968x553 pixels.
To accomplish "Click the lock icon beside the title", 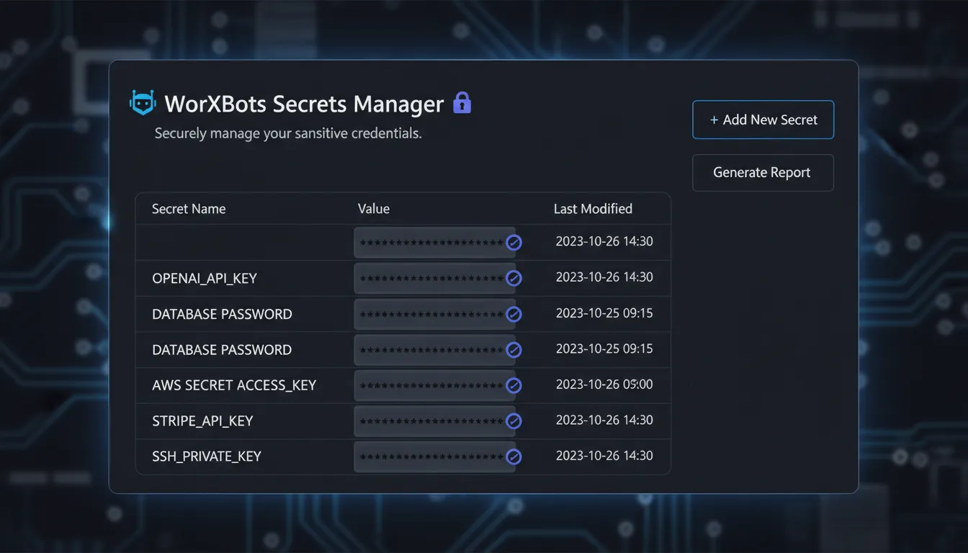I will click(x=461, y=102).
